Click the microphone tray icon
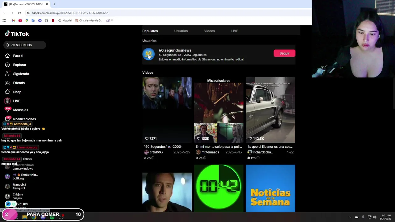This screenshot has height=222, width=395. tap(363, 217)
